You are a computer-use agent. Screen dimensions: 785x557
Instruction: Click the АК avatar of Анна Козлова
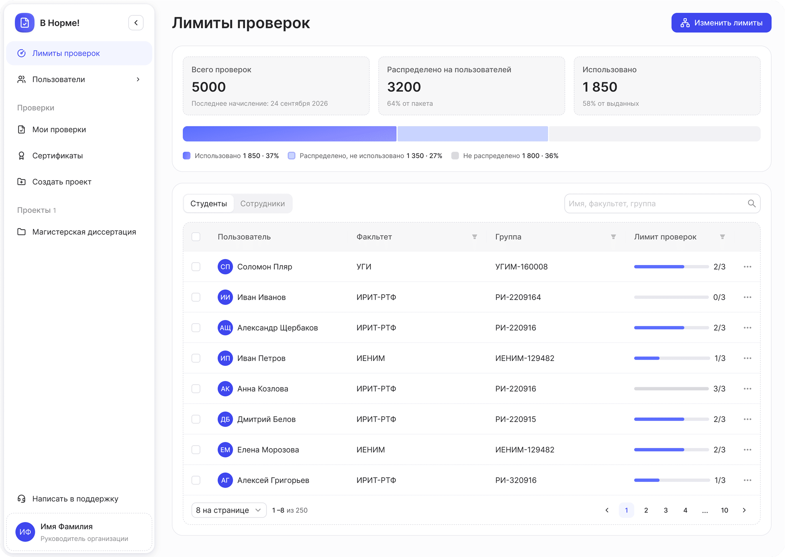coord(225,389)
